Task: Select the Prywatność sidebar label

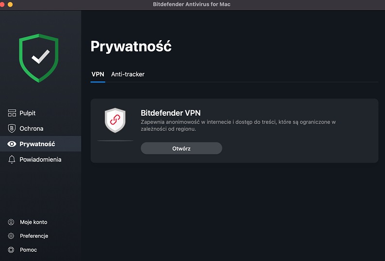Action: tap(37, 144)
